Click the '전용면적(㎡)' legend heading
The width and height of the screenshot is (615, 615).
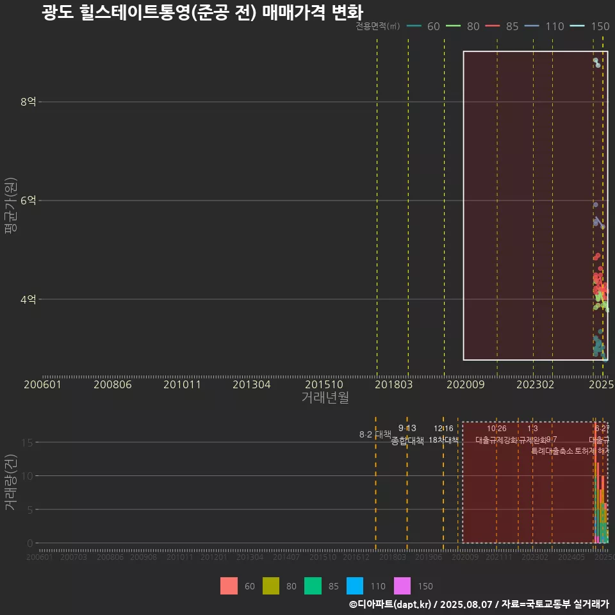tap(378, 26)
